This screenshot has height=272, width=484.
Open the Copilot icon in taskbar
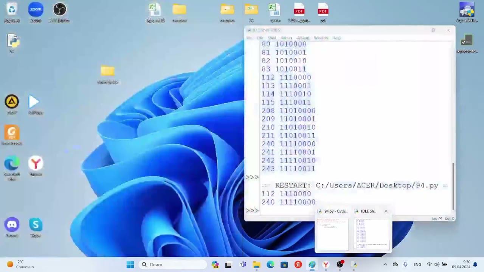pos(215,264)
